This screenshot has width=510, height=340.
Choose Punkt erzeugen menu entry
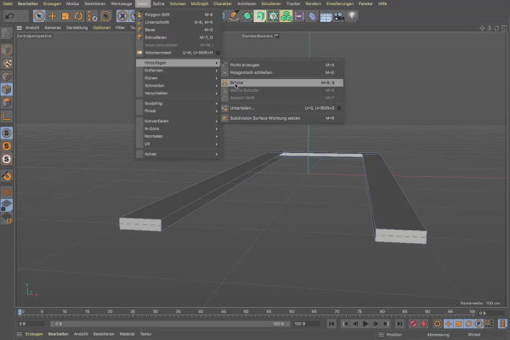click(282, 65)
